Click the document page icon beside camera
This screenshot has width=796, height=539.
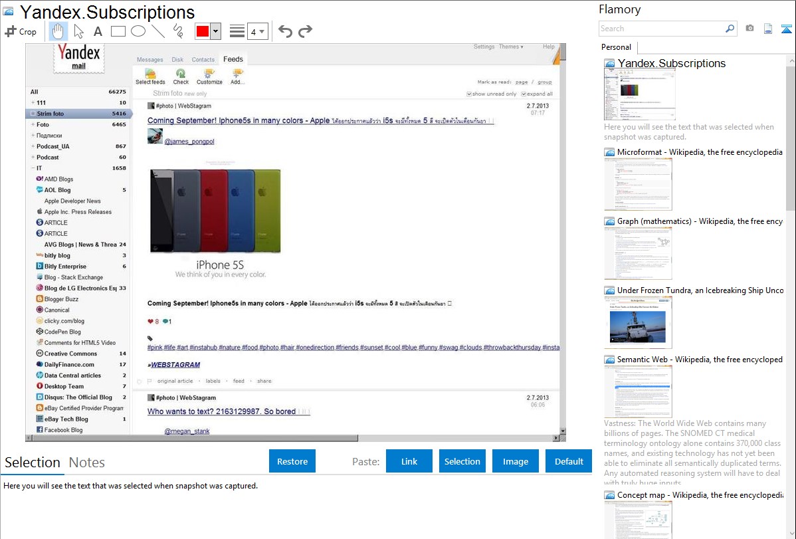768,29
